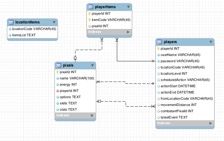Click the pixals table icon
Image resolution: width=224 pixels, height=141 pixels.
[59, 65]
